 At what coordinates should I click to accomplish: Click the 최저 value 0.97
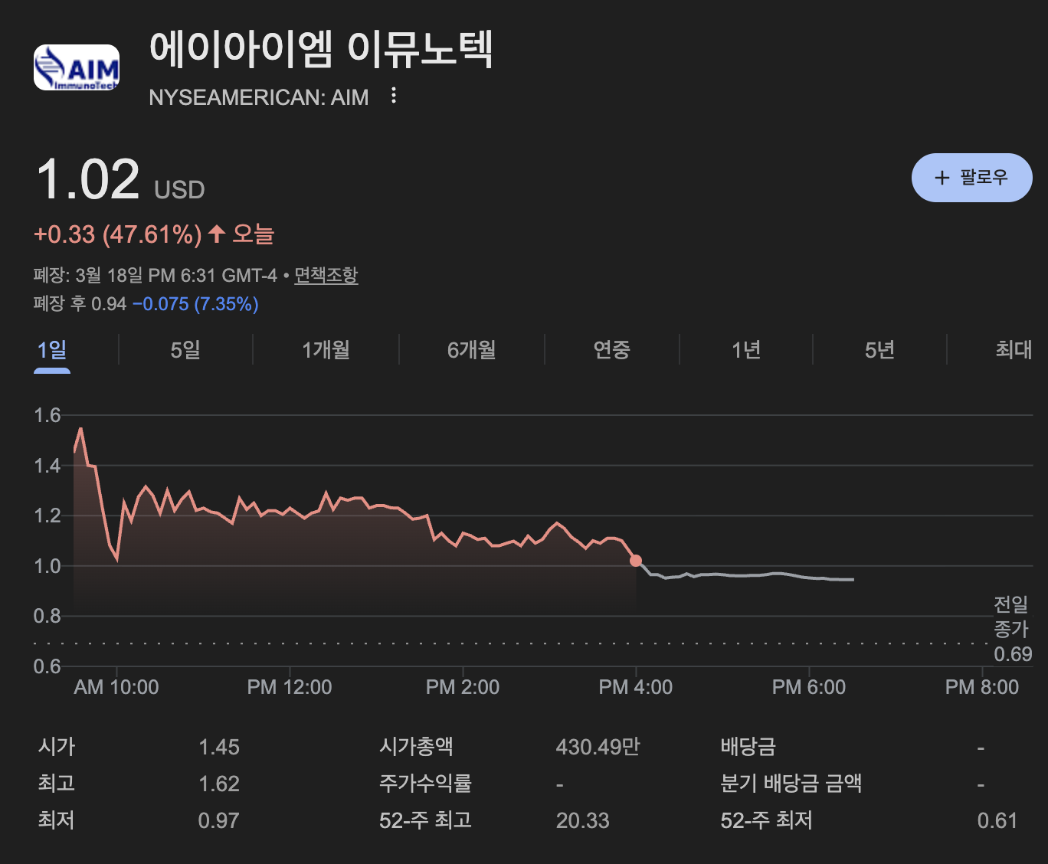point(219,820)
